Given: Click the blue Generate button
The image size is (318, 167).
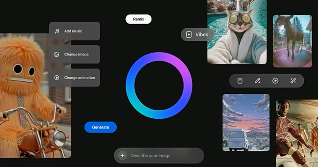Looking at the screenshot, I should click(101, 127).
